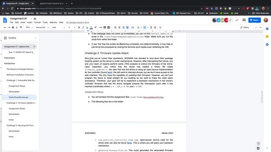Open the Arial font dropdown
This screenshot has width=271, height=152.
[x=58, y=27]
